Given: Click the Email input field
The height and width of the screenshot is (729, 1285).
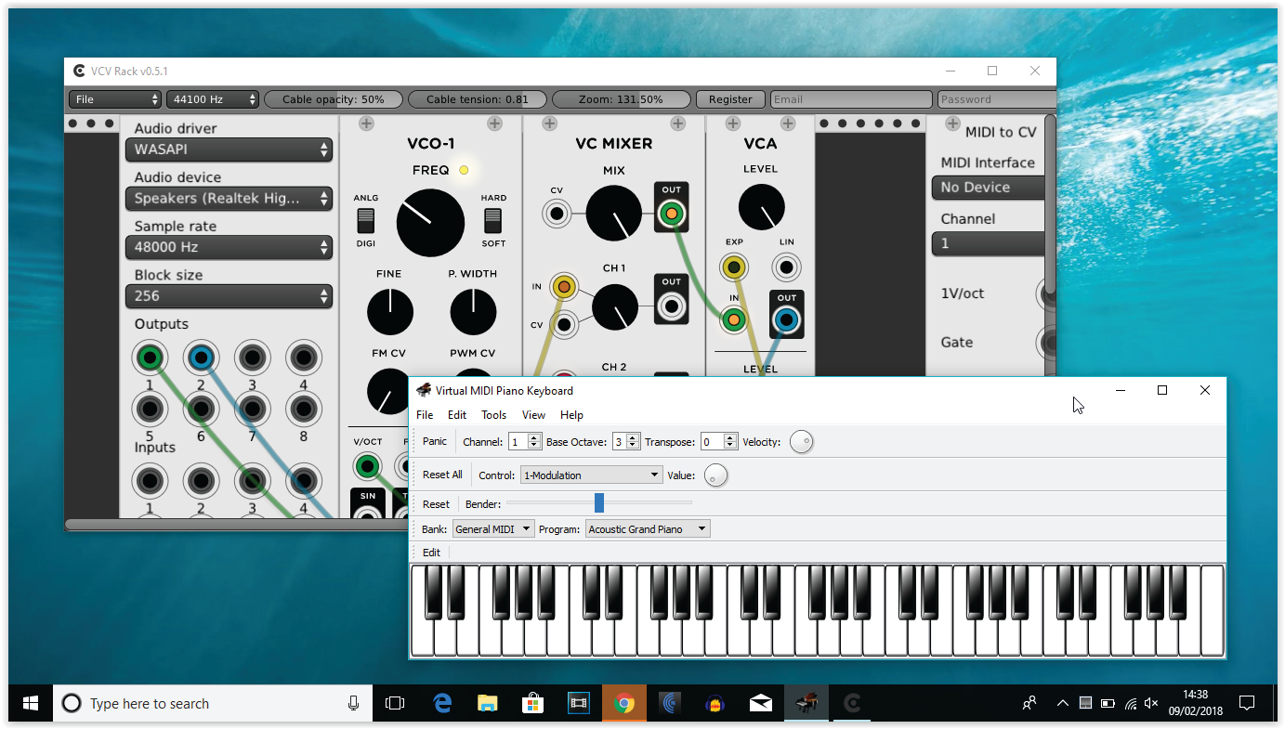Looking at the screenshot, I should tap(850, 99).
